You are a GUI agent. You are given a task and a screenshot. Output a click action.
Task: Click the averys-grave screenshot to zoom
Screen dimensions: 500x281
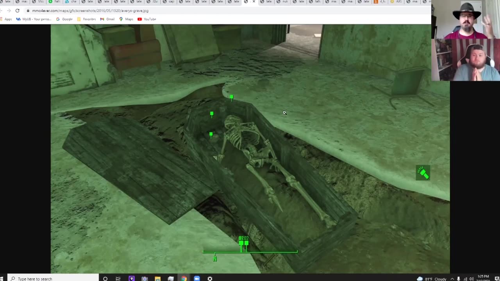click(250, 149)
